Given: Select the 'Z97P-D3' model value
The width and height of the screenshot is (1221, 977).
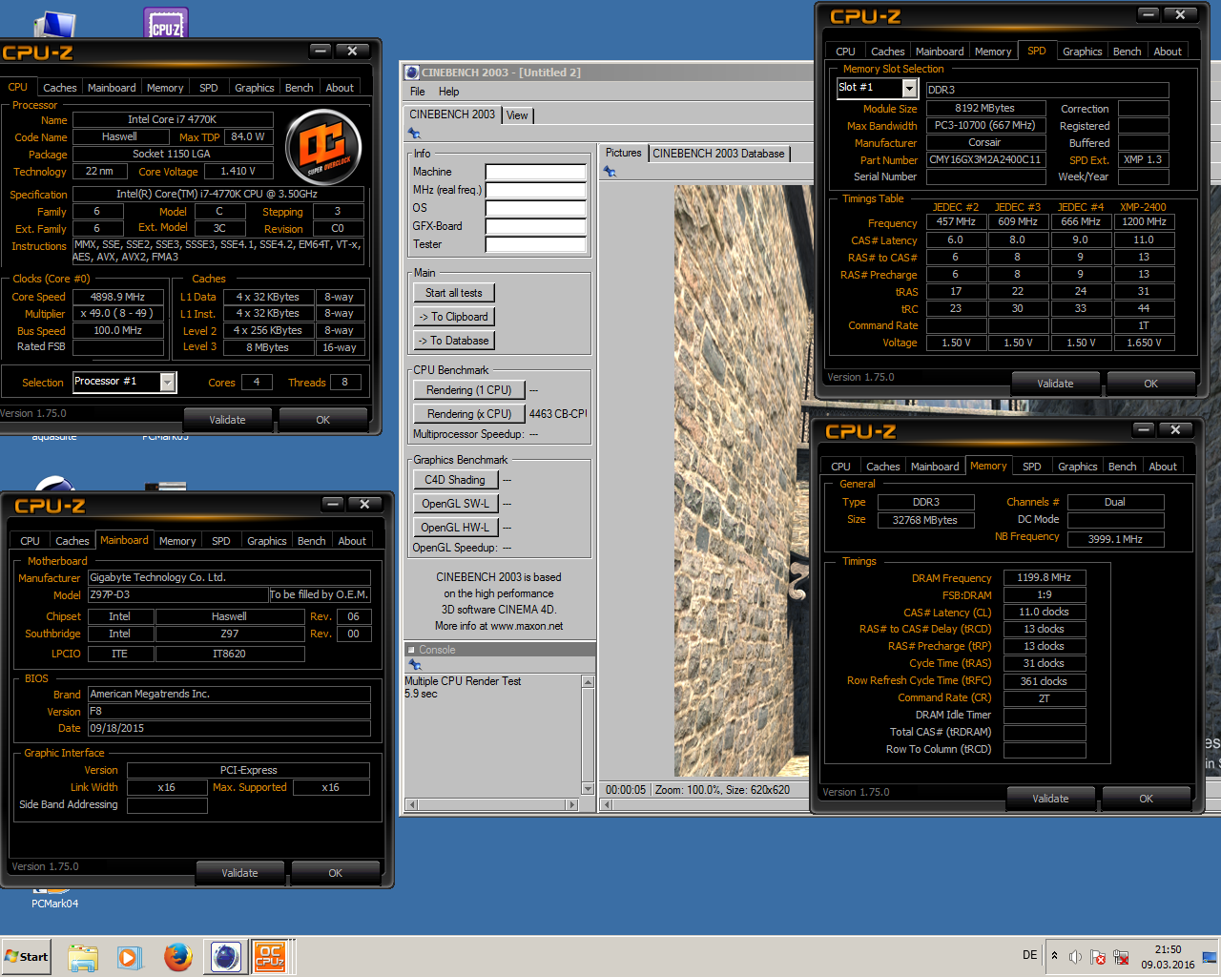Looking at the screenshot, I should (x=177, y=595).
